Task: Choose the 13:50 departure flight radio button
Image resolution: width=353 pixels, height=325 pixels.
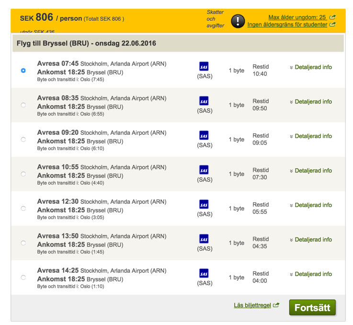Action: pyautogui.click(x=23, y=243)
